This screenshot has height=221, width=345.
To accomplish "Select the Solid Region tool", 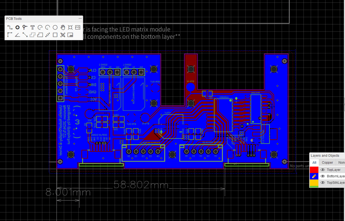I will 40,35.
